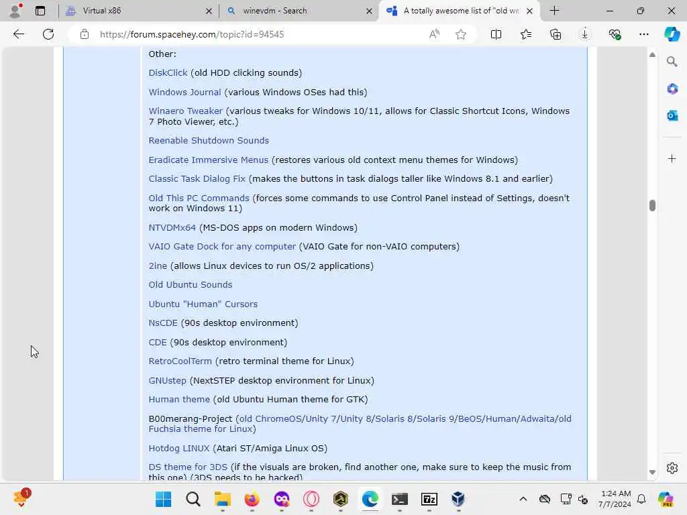The height and width of the screenshot is (515, 687).
Task: Open the NsCDE link
Action: pos(162,323)
